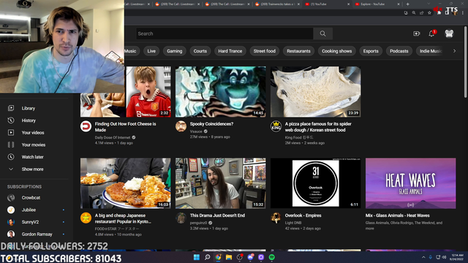The height and width of the screenshot is (263, 468).
Task: Open the Heat Waves mix thumbnail
Action: [x=411, y=183]
